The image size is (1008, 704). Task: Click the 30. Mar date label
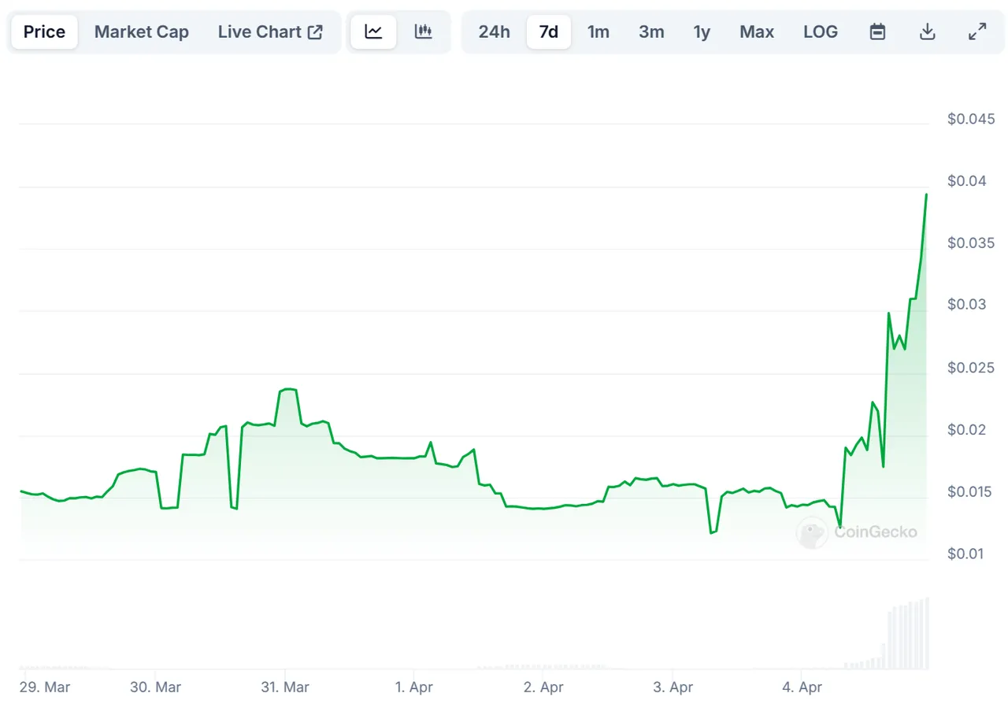tap(156, 687)
